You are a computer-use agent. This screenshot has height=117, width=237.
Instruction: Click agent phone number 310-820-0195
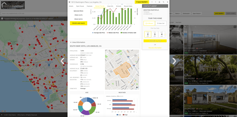[x=148, y=14]
